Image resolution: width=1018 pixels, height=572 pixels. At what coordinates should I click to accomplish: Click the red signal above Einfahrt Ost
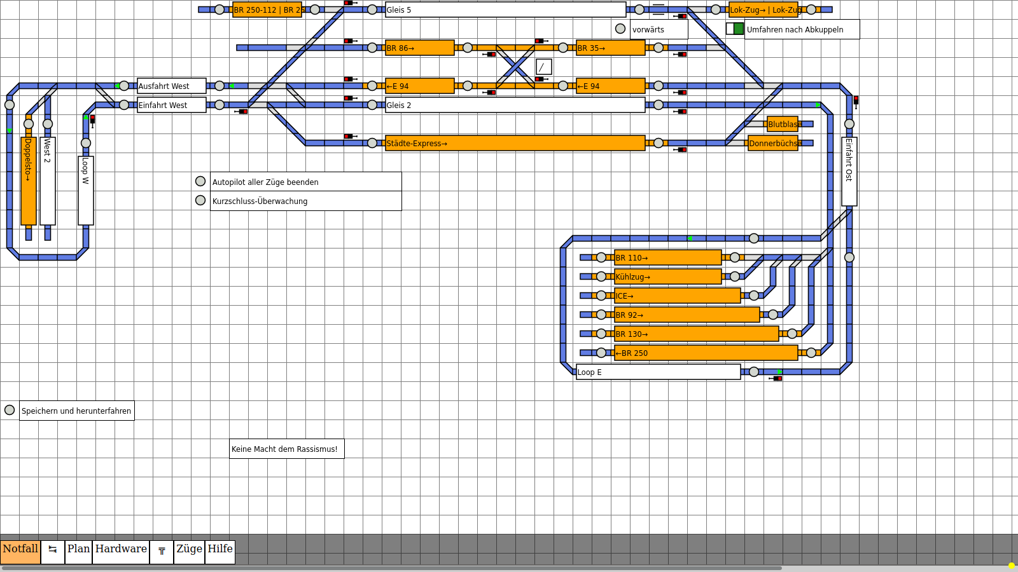click(x=856, y=100)
